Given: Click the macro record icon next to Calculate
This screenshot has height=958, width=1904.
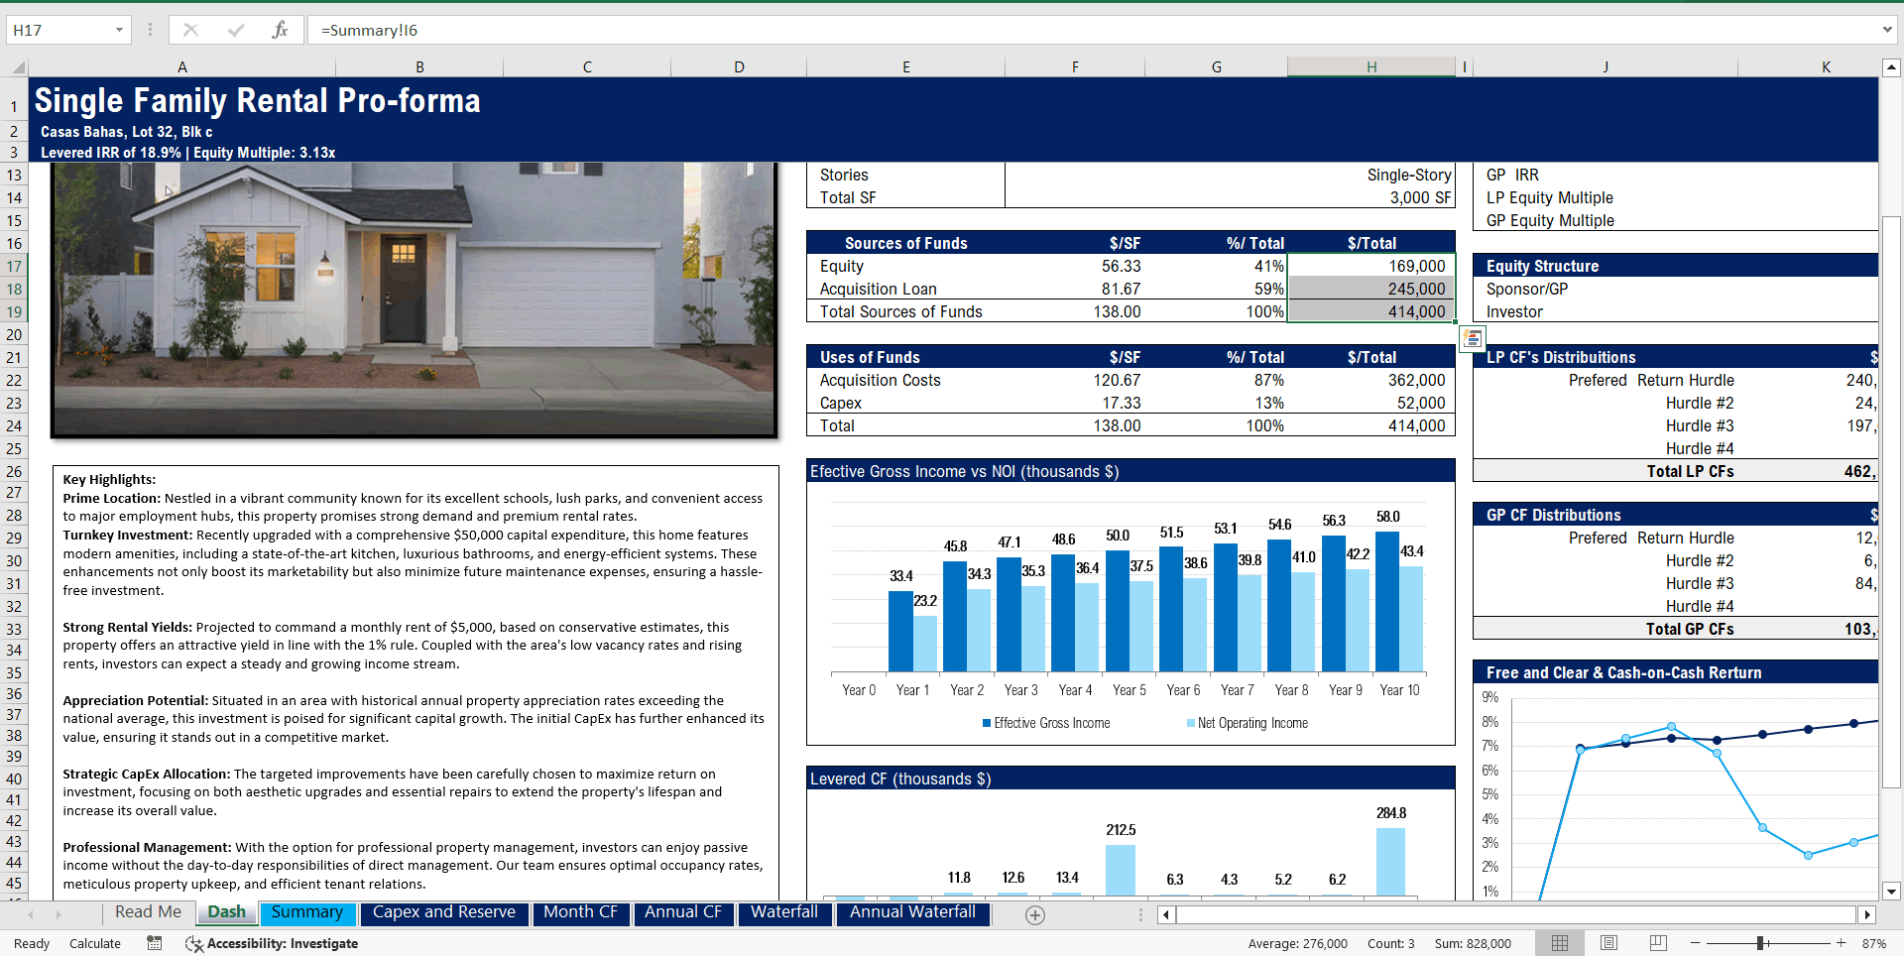Looking at the screenshot, I should (x=154, y=943).
